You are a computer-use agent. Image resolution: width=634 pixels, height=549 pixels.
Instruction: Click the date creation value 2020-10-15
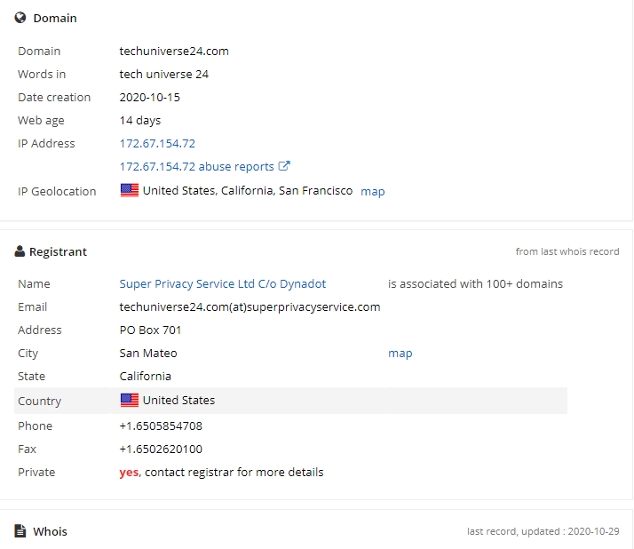[x=149, y=97]
